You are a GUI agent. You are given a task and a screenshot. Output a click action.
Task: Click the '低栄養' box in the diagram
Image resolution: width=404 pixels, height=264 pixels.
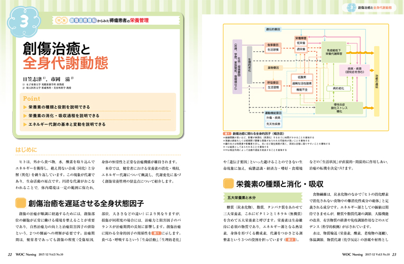301,43
